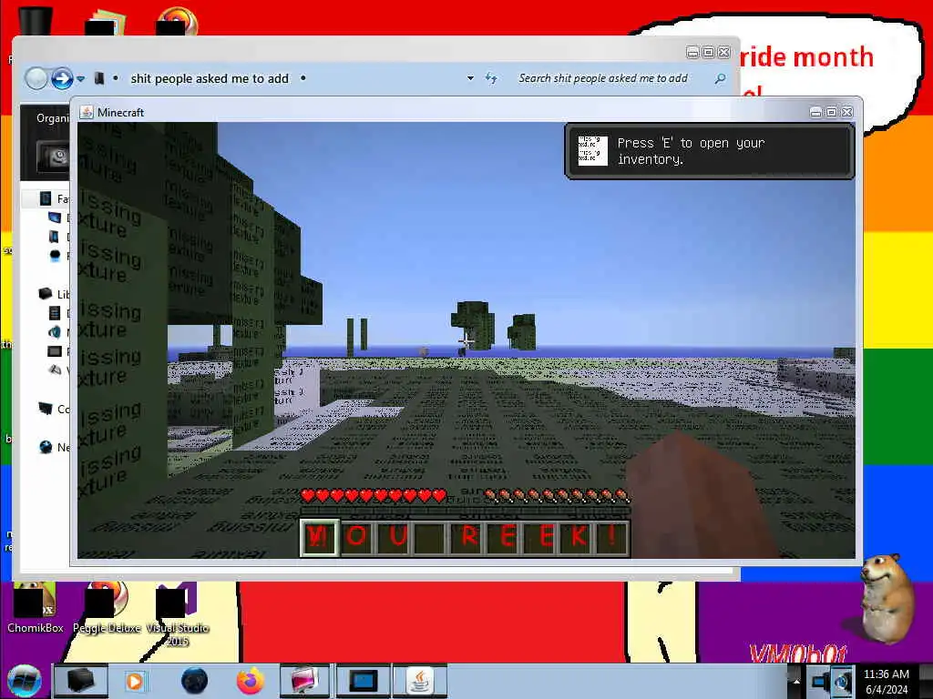Minimize the Minecraft window
The height and width of the screenshot is (699, 933).
815,112
